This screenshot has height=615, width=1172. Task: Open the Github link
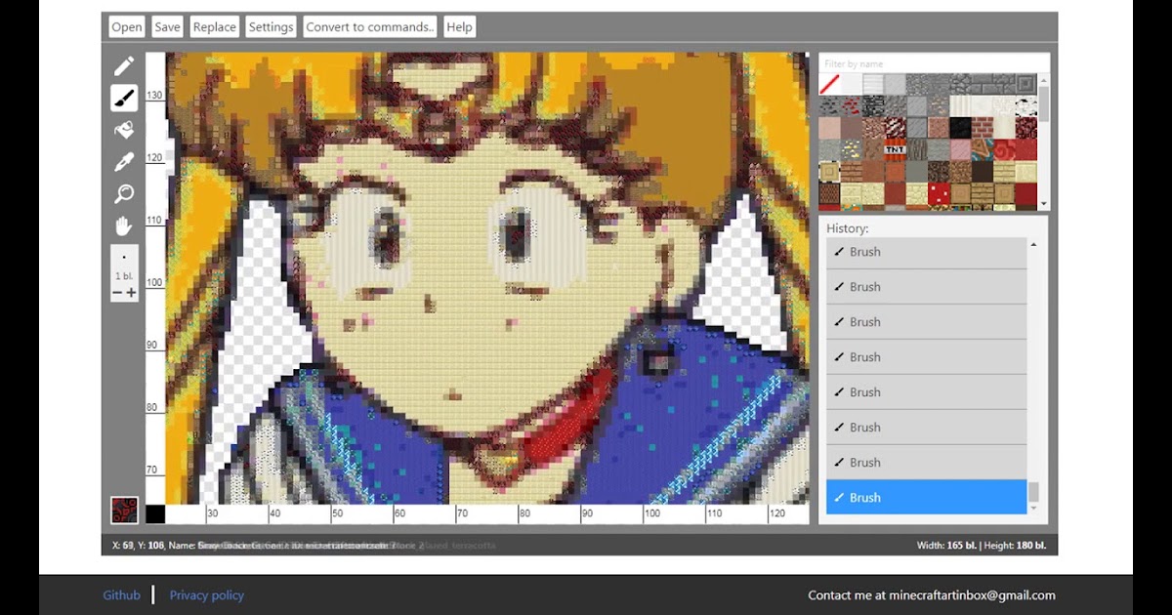[122, 594]
